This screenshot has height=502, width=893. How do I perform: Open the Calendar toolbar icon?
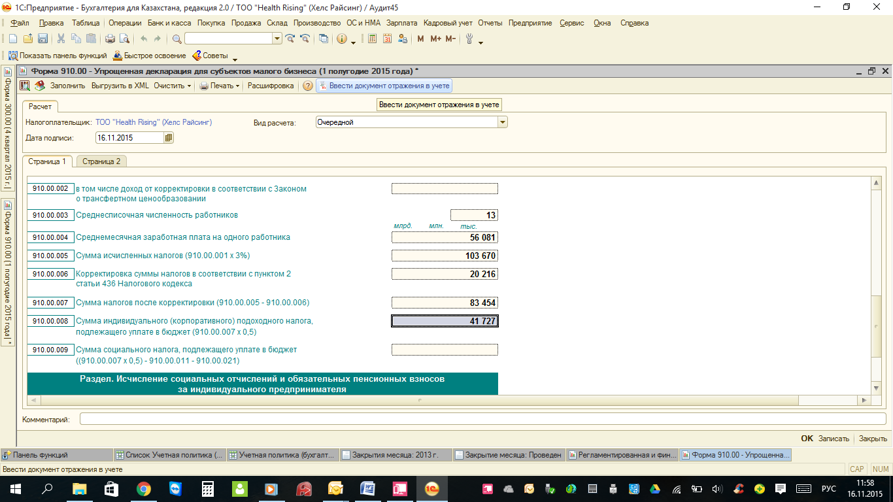pos(387,39)
